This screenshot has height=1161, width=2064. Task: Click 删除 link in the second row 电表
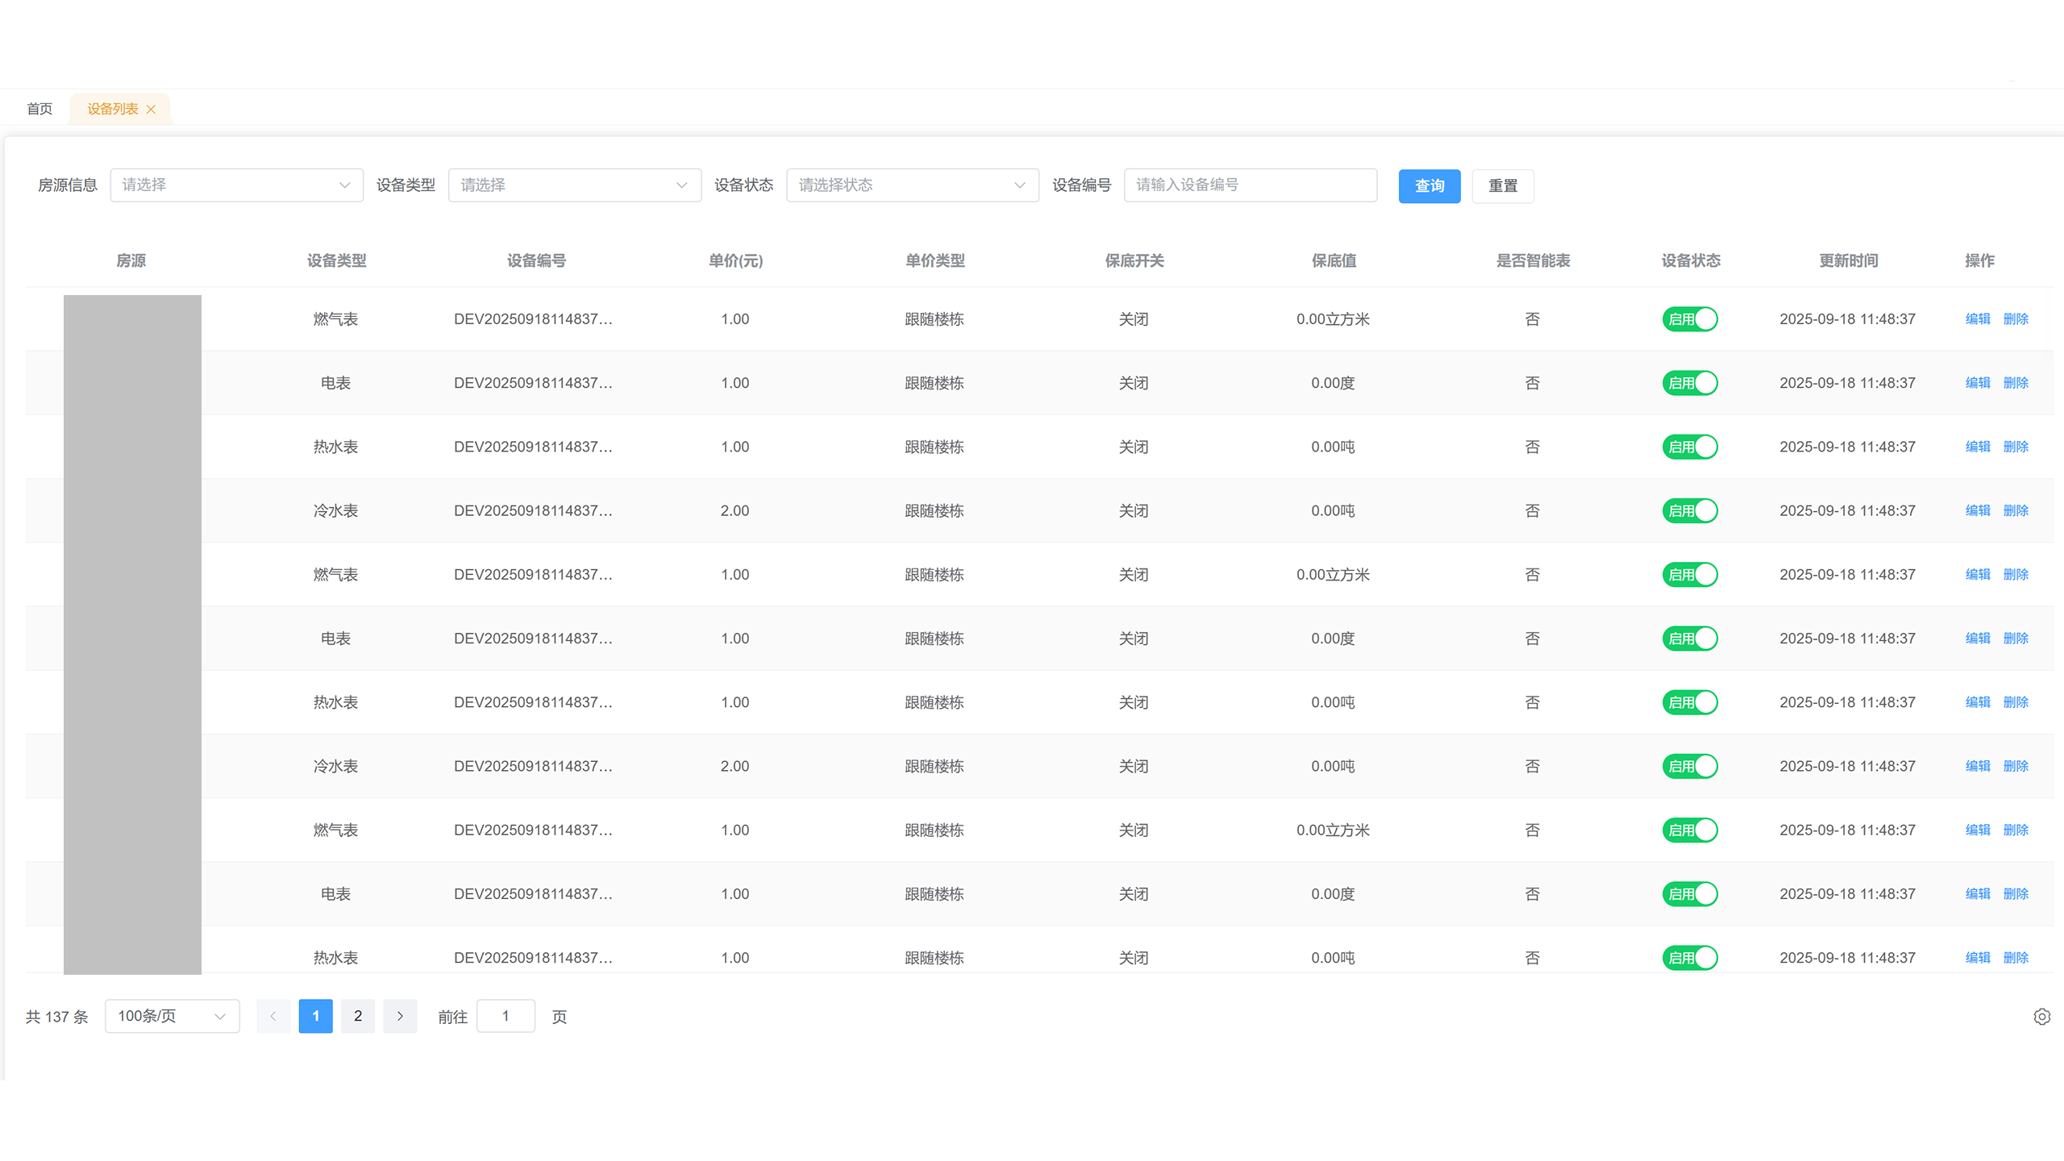(2016, 383)
